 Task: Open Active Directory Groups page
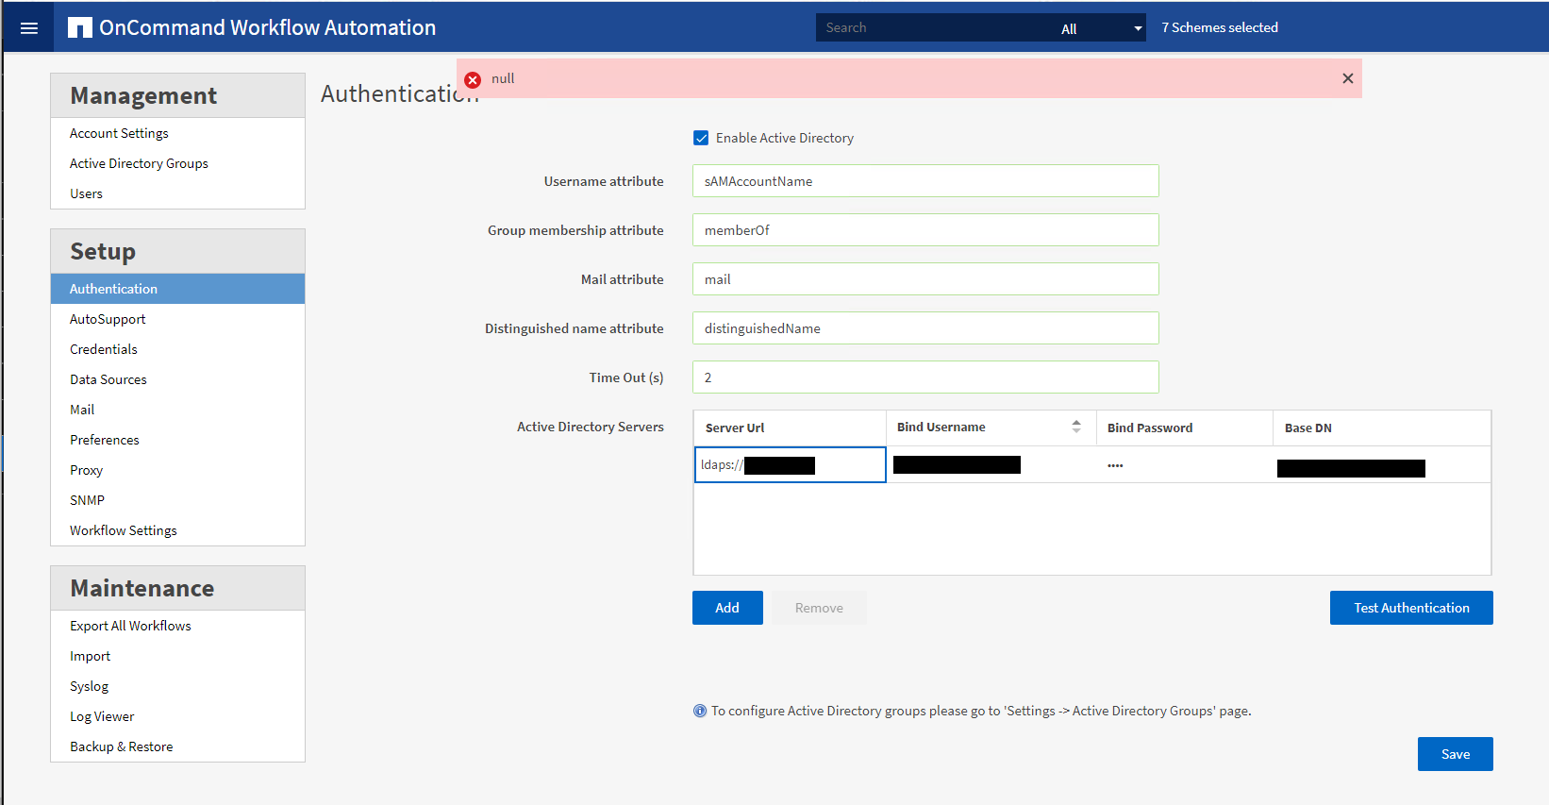139,163
